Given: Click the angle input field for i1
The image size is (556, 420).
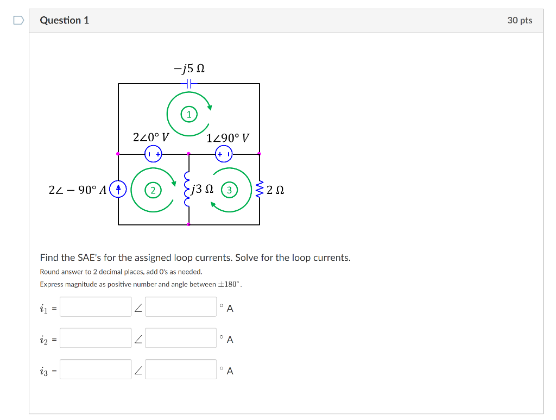Looking at the screenshot, I should click(x=180, y=306).
